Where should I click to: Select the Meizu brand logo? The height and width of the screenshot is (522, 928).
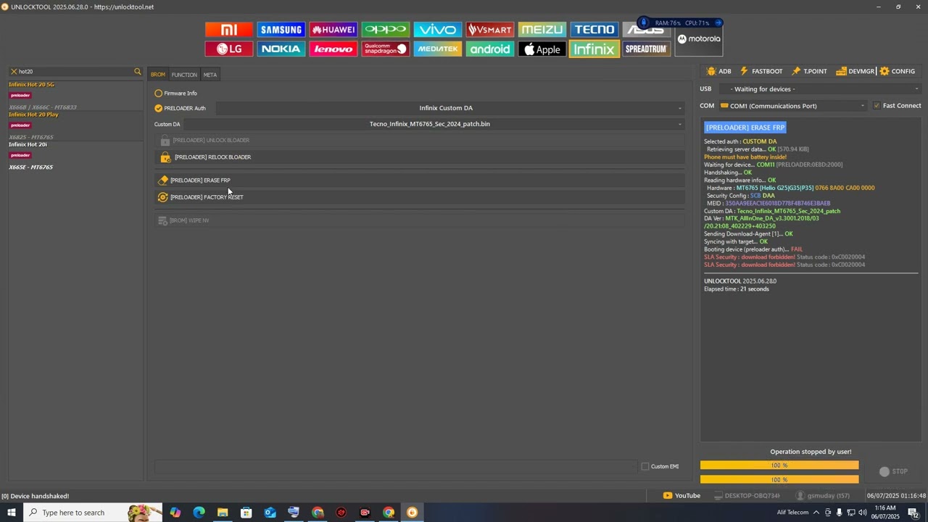pyautogui.click(x=542, y=30)
